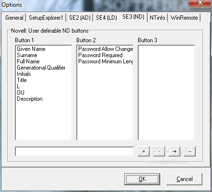The height and width of the screenshot is (192, 212).
Task: Close the Options window
Action: [x=200, y=3]
